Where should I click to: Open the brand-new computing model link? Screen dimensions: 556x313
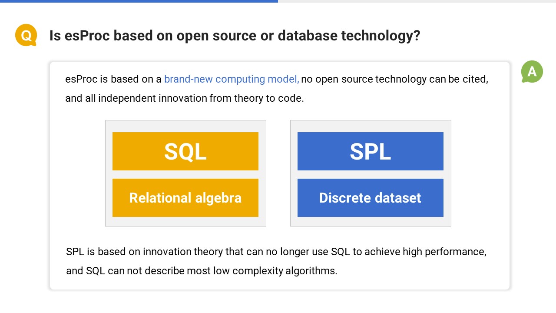coord(232,79)
